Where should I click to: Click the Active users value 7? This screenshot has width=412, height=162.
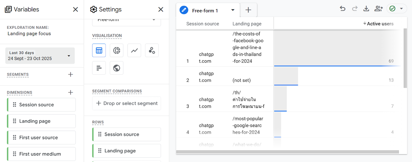(x=392, y=106)
